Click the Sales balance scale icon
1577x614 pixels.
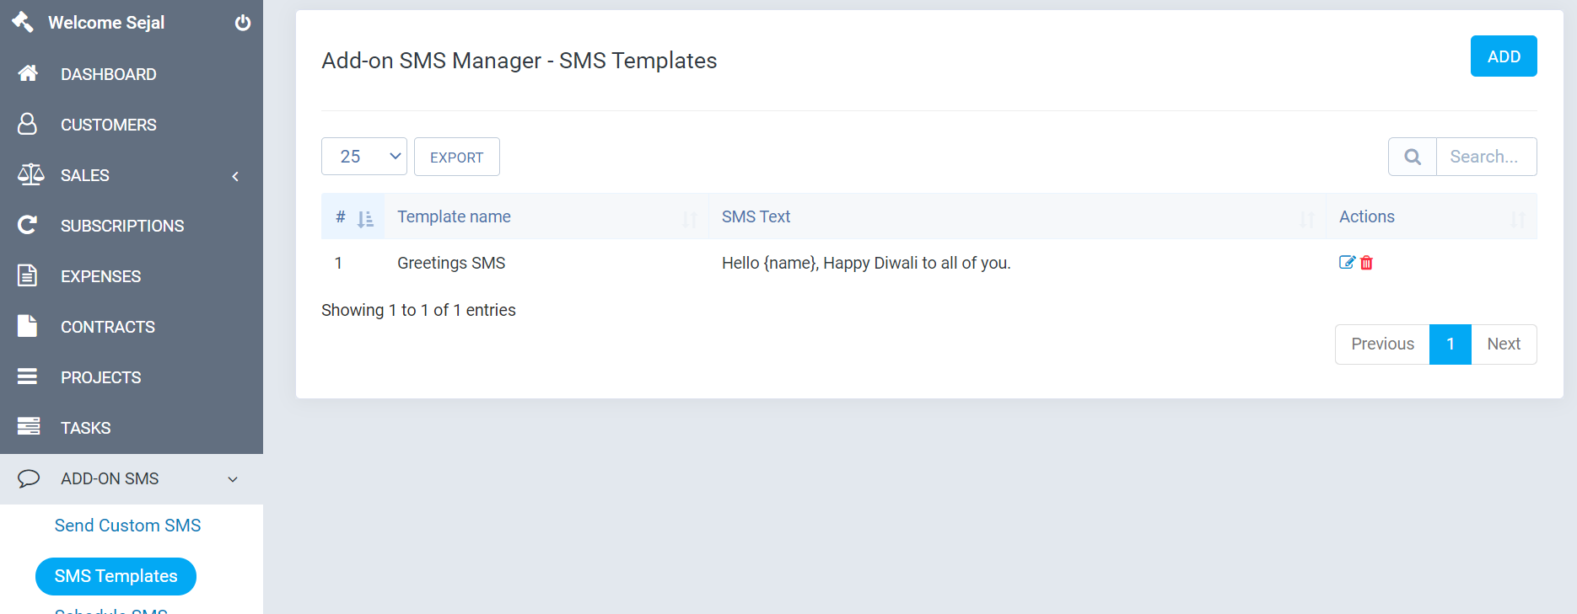[30, 175]
